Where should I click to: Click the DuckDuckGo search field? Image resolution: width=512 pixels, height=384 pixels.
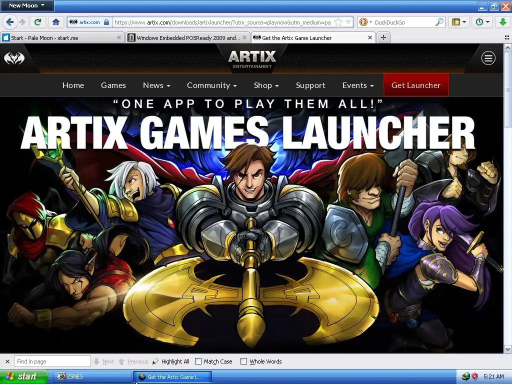[x=404, y=22]
